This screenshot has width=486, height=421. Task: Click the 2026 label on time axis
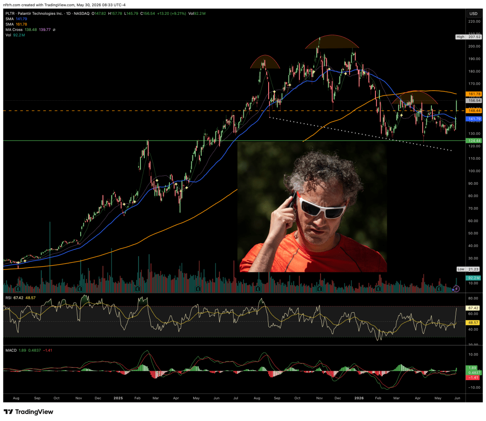[359, 398]
